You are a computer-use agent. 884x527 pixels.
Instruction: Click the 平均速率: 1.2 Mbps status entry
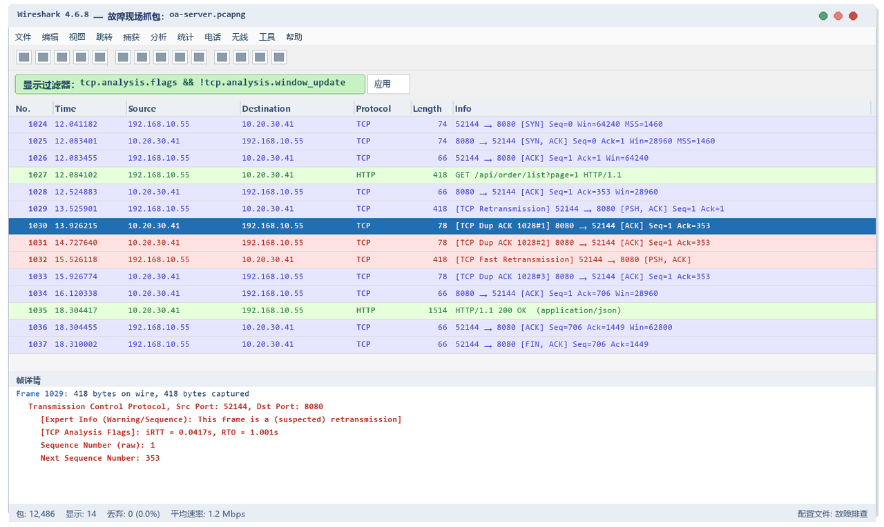208,514
